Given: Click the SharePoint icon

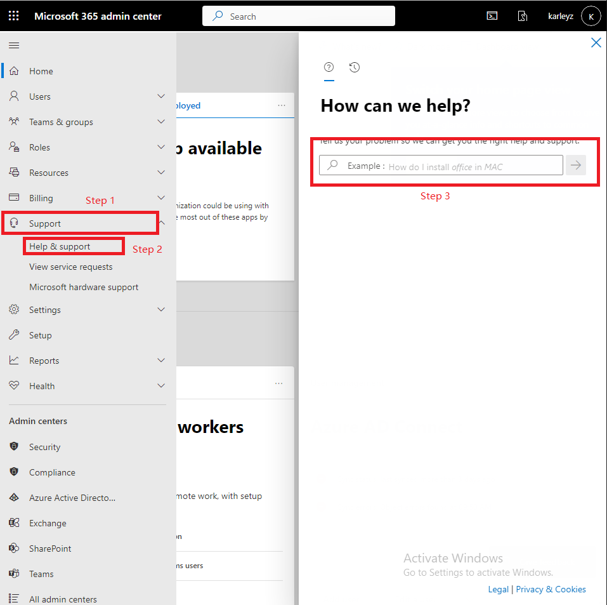Looking at the screenshot, I should point(14,548).
